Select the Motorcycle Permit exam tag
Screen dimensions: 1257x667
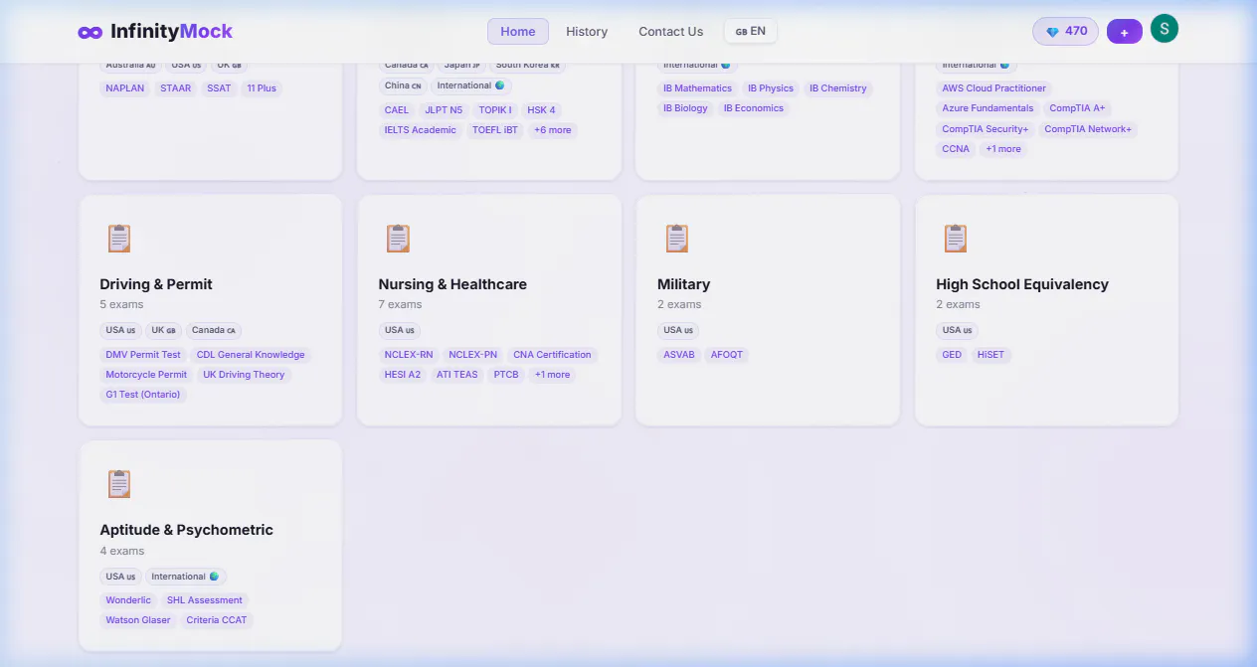point(146,375)
